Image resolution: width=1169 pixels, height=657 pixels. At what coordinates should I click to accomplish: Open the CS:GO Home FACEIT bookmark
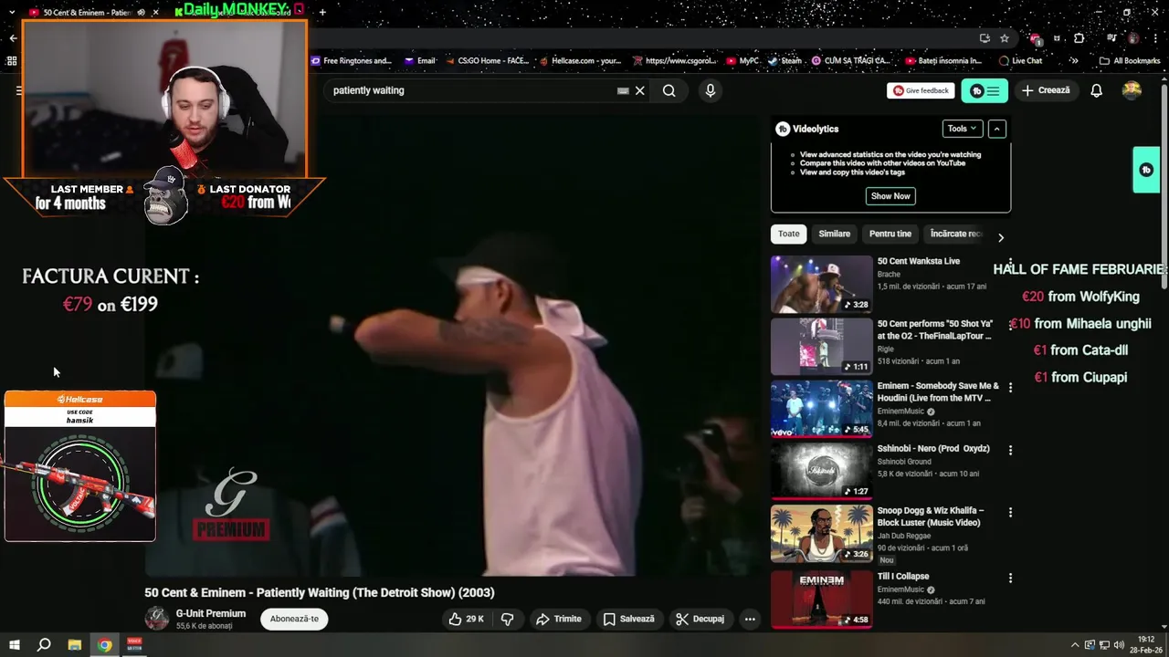tap(487, 61)
